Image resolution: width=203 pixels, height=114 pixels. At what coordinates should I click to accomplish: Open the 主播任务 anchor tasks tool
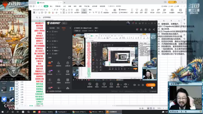click(x=67, y=64)
